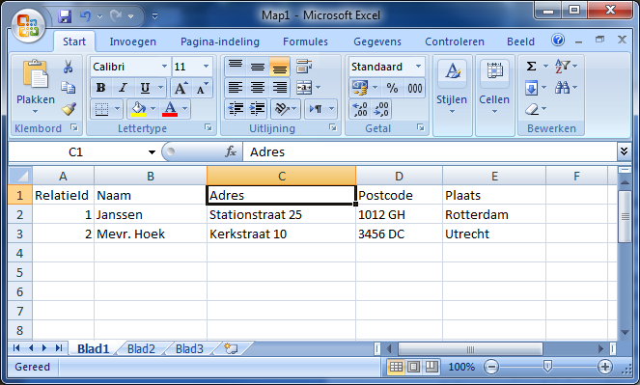The width and height of the screenshot is (640, 385).
Task: Click the Cut scissors icon
Action: point(69,67)
